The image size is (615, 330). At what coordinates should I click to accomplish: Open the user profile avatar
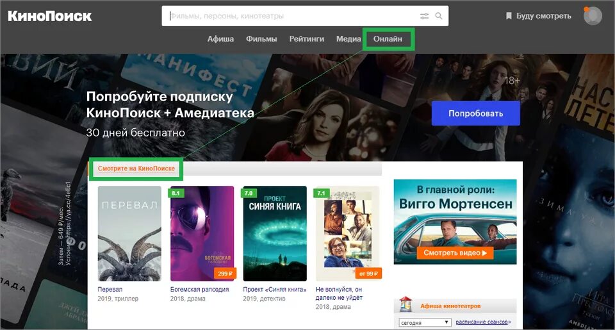pos(593,16)
